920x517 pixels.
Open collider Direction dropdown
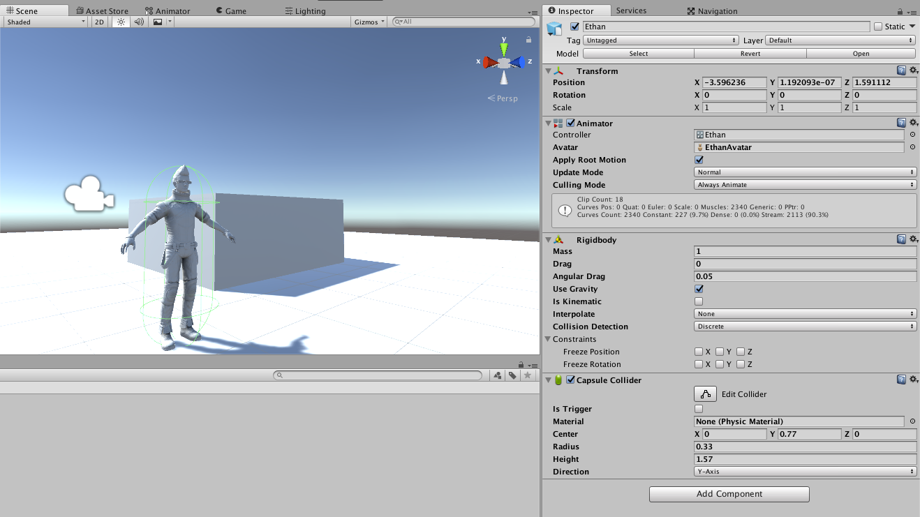(806, 472)
